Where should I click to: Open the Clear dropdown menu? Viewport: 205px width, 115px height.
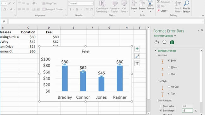pos(162,11)
